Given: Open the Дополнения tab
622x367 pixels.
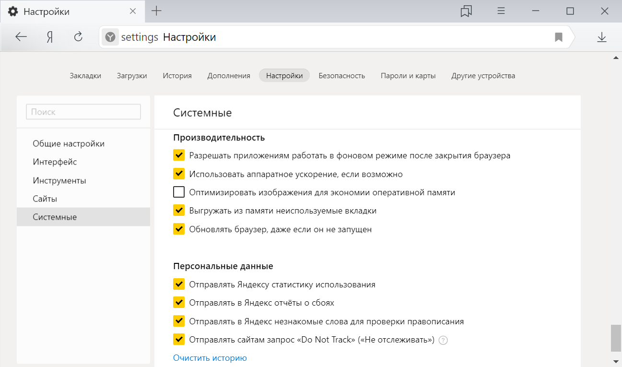Looking at the screenshot, I should tap(229, 76).
